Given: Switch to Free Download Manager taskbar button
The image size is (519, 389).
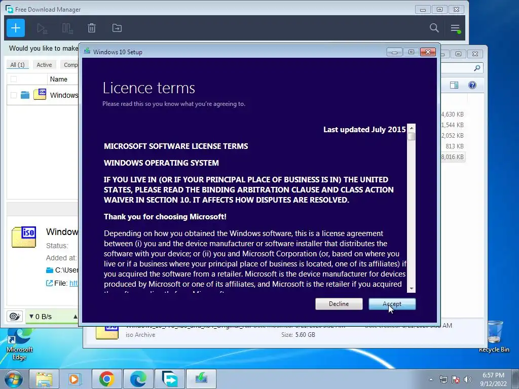Looking at the screenshot, I should point(170,379).
